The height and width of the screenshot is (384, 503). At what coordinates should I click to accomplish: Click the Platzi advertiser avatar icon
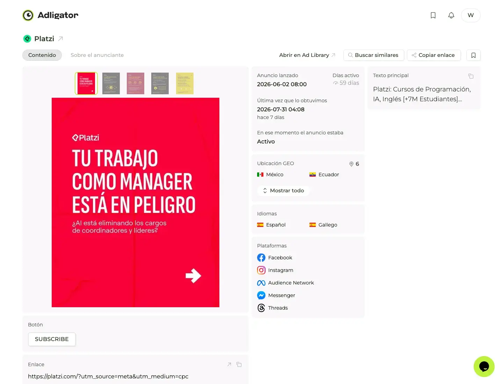click(x=27, y=39)
